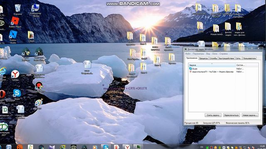This screenshot has height=149, width=266.
Task: Select the YouTube — Яндекс.Браузер task row
Action: coord(223,72)
